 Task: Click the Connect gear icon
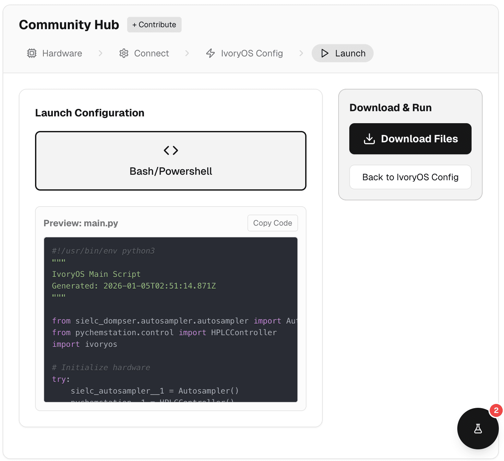point(124,53)
